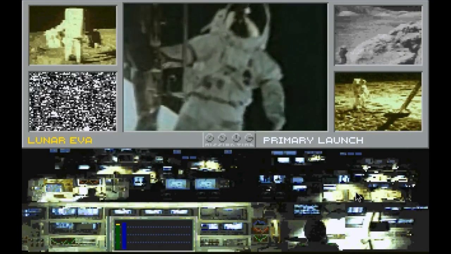
Task: Click the red zigzag indicator above the green checkmark
Action: pyautogui.click(x=261, y=230)
